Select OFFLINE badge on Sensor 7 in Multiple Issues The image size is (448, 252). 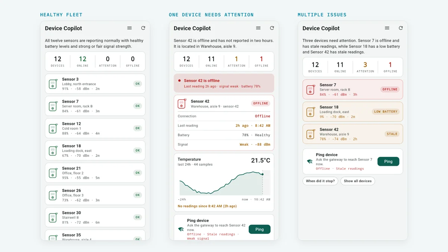coord(390,89)
